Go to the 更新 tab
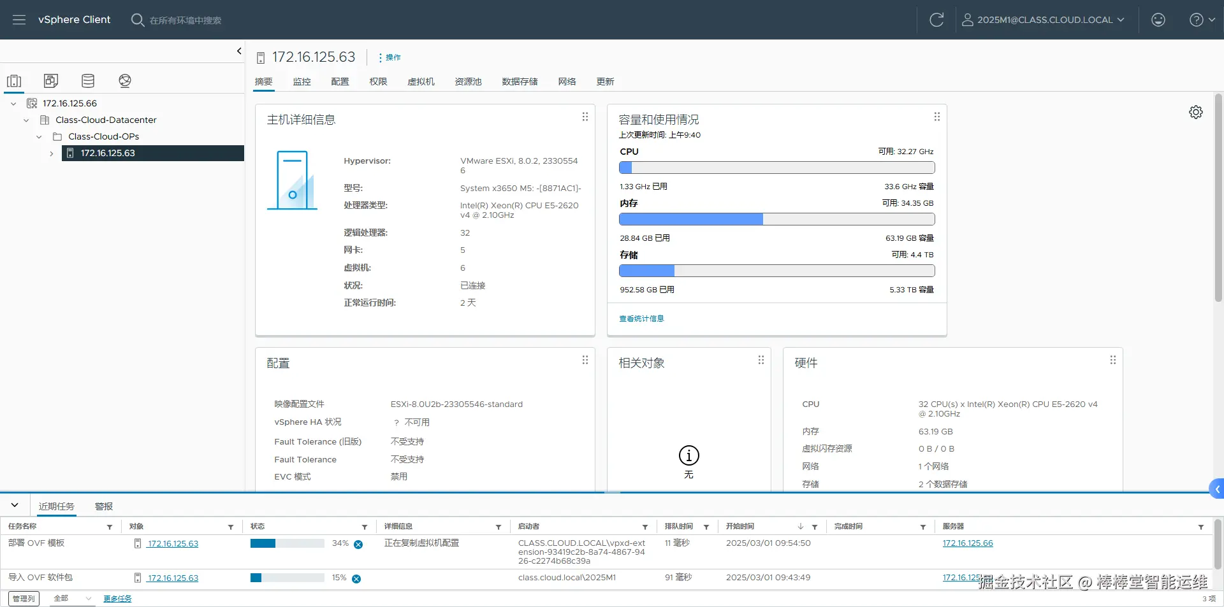Image resolution: width=1224 pixels, height=607 pixels. point(605,82)
